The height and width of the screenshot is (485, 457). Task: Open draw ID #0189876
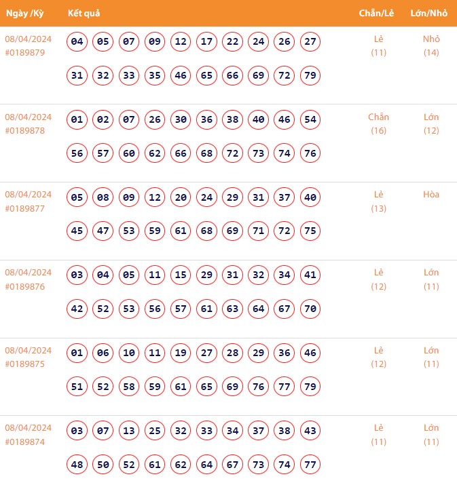[x=25, y=286]
